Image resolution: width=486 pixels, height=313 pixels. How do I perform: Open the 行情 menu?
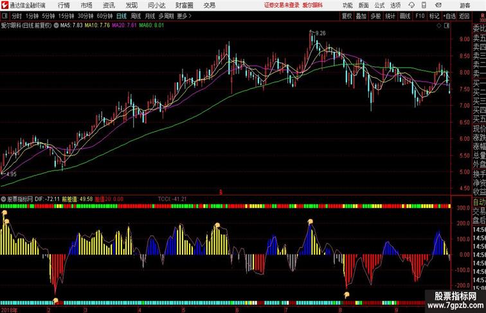(64, 5)
